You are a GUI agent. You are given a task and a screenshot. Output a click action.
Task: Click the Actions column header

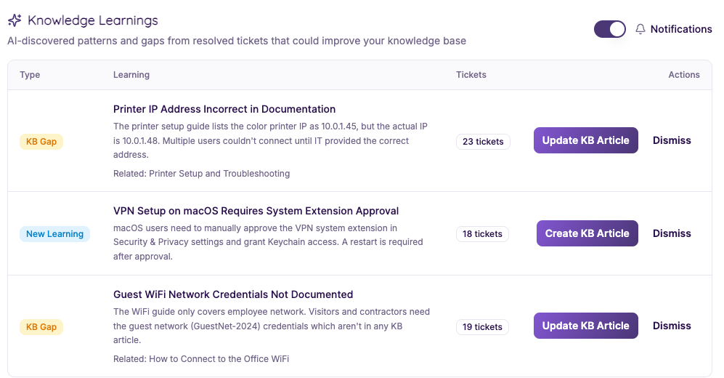(x=684, y=75)
